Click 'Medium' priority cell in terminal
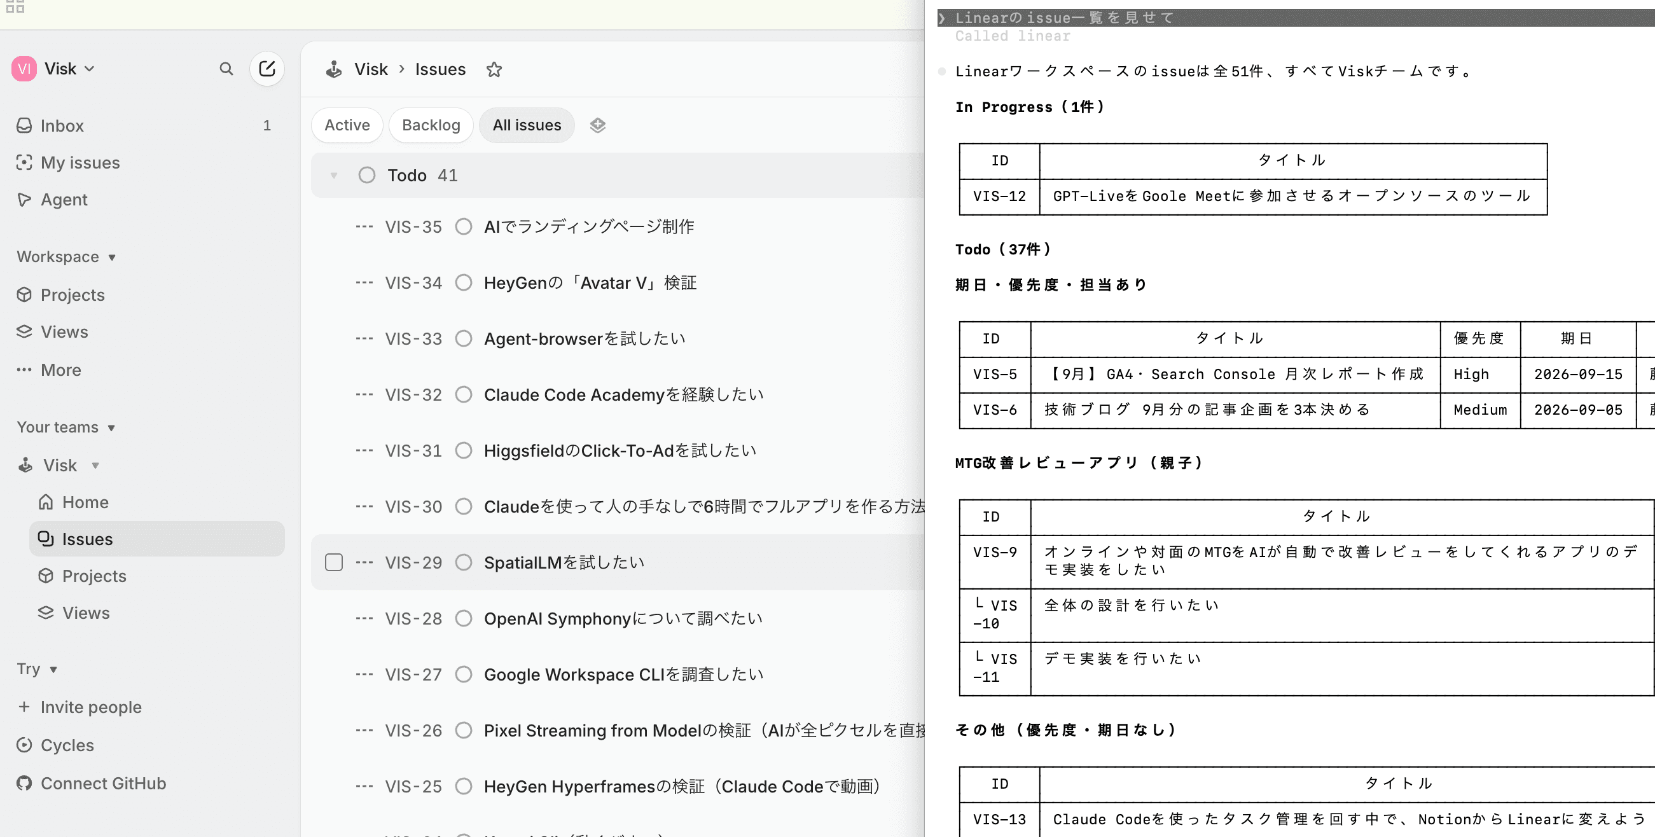This screenshot has height=837, width=1655. point(1480,410)
